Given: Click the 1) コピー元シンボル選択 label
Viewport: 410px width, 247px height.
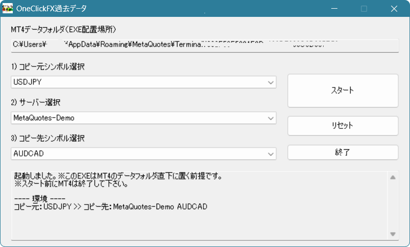Looking at the screenshot, I should (48, 67).
